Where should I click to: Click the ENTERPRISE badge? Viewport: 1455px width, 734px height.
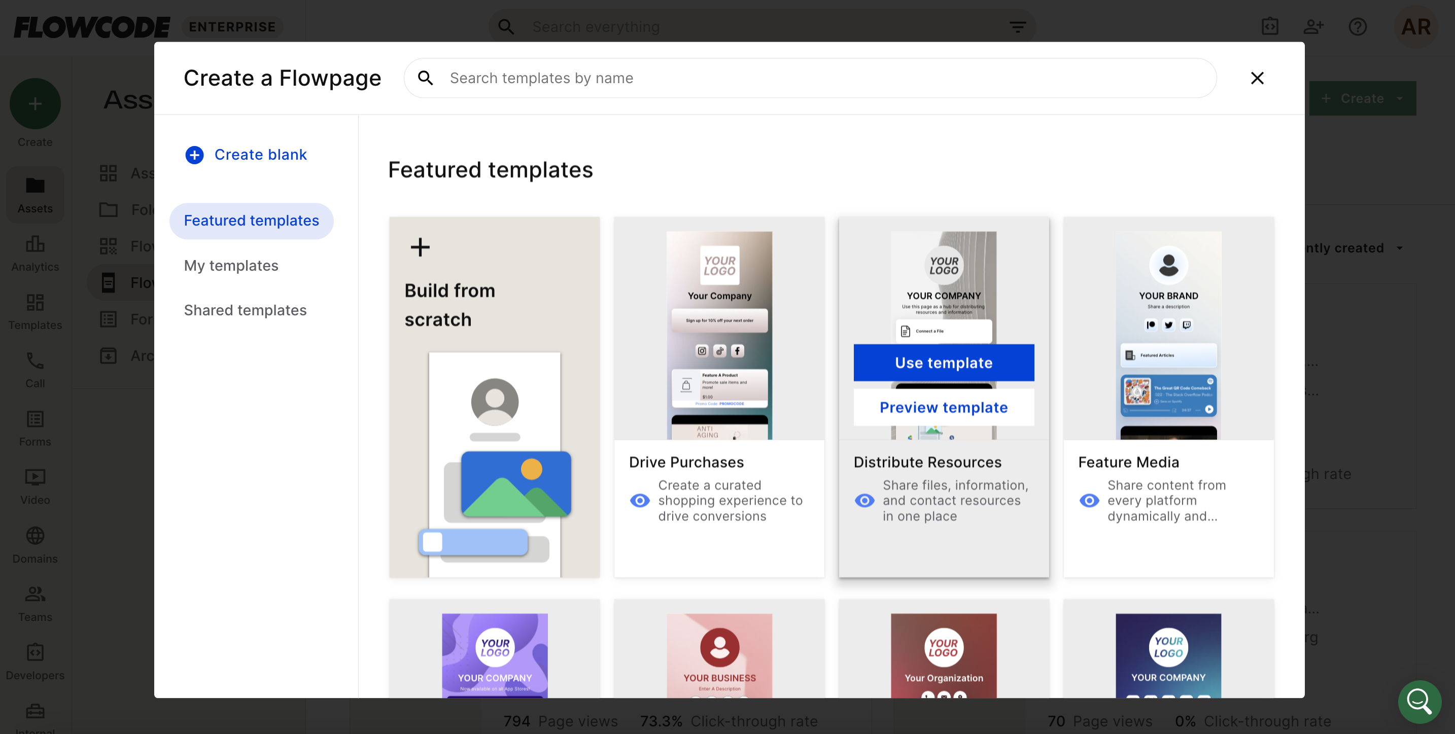(x=232, y=27)
